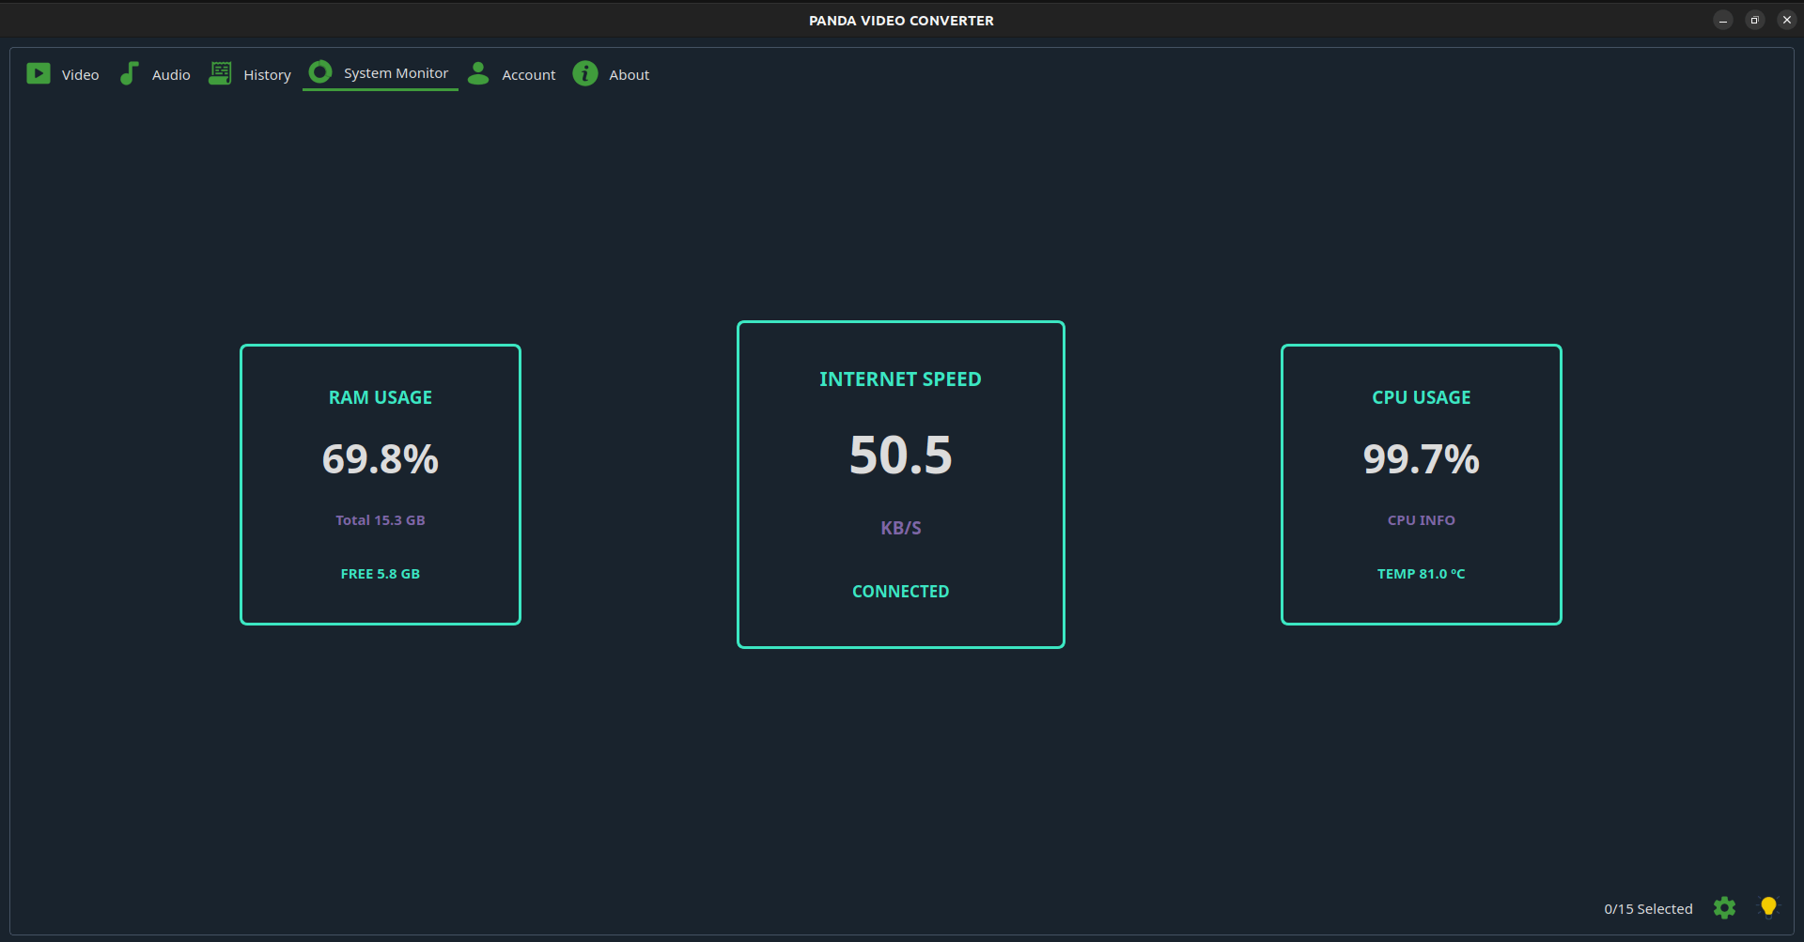Click the 0/15 Selected status text

click(1648, 909)
